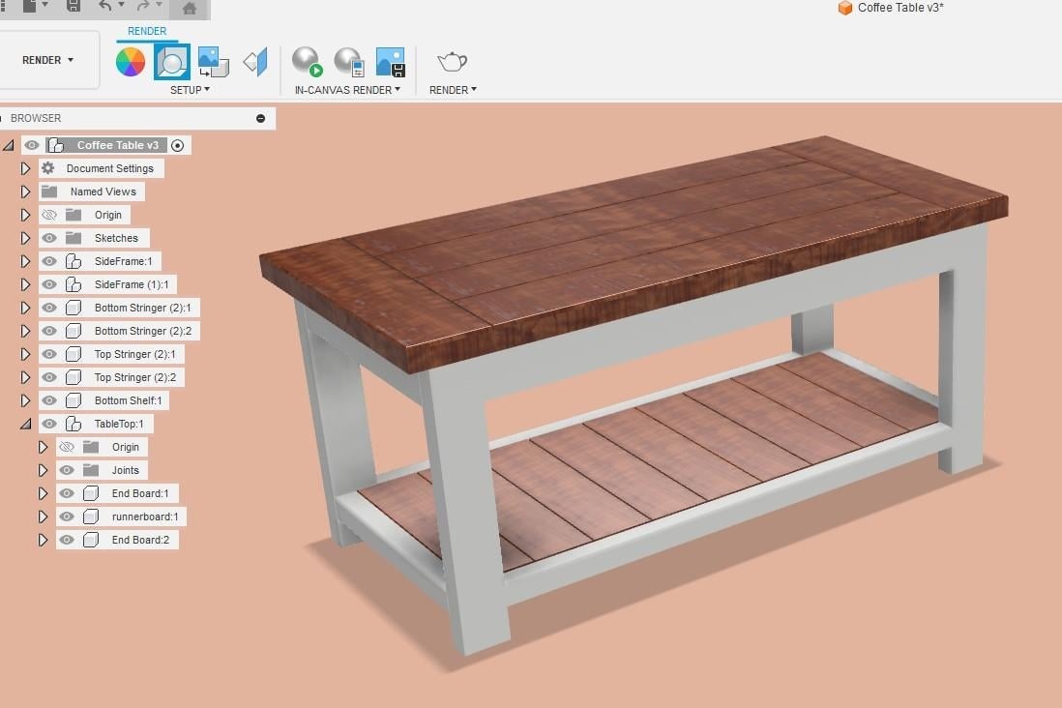Open the RENDER panel dropdown menu
The height and width of the screenshot is (708, 1062).
(453, 89)
